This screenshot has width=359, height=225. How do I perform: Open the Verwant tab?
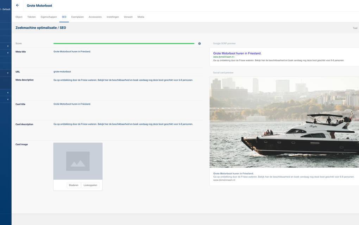tap(128, 17)
